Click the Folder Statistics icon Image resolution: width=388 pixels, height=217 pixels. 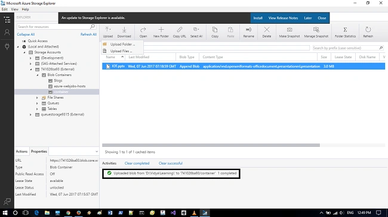(345, 32)
